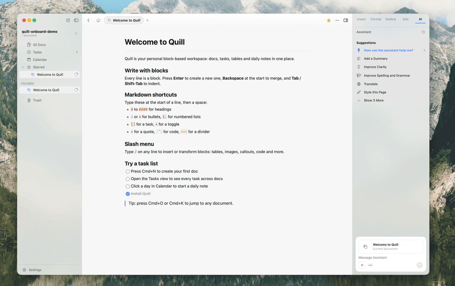Unstar document with the star icon
The image size is (455, 286).
(x=329, y=20)
